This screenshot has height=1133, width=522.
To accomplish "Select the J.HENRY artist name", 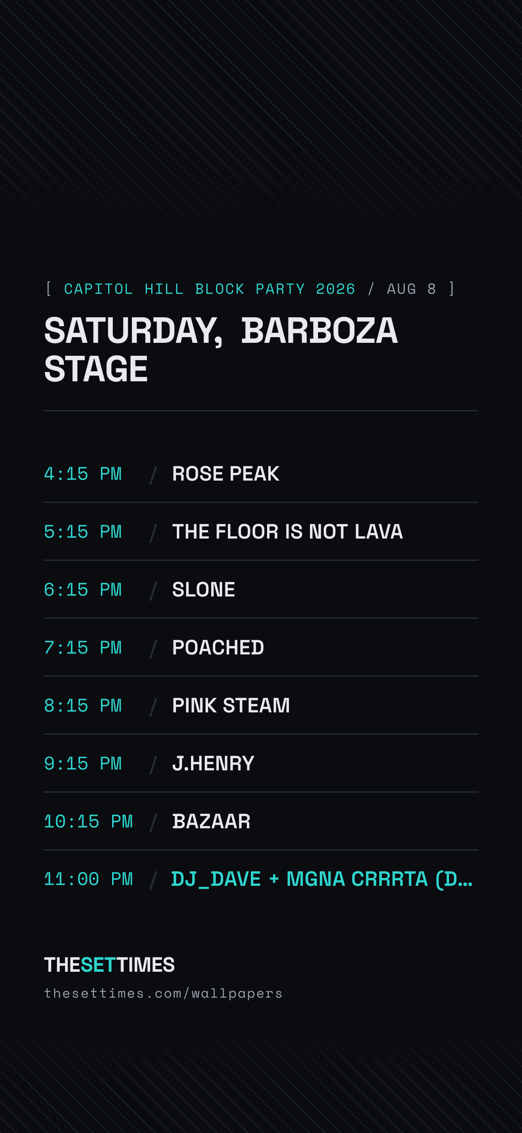I will [x=213, y=763].
